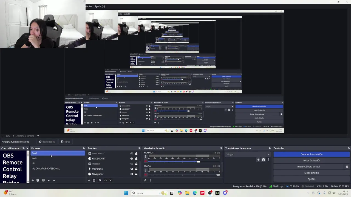Add a scene transition with plus
Screen dimensions: 351x197
pos(258,160)
